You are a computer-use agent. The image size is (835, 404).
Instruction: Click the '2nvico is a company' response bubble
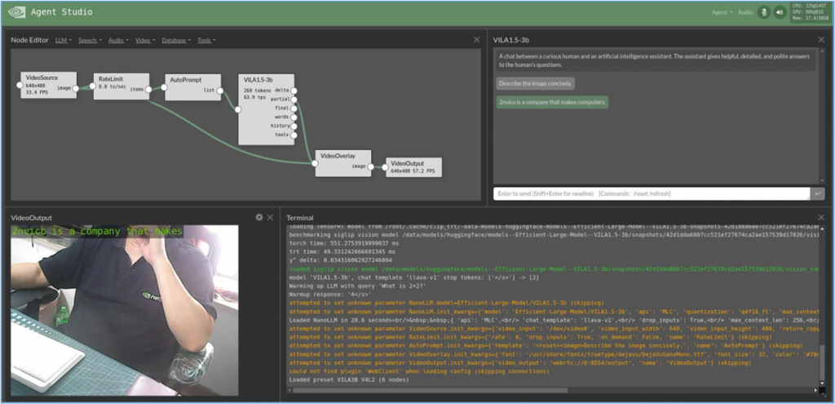(x=552, y=102)
